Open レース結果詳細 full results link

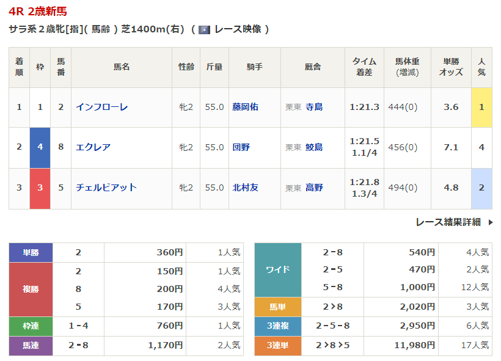(x=448, y=222)
